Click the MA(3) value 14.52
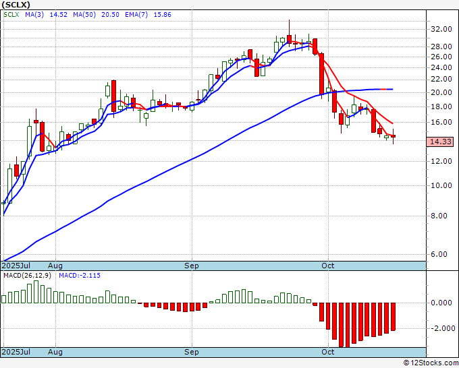Viewport: 459px width, 368px height. pos(59,15)
